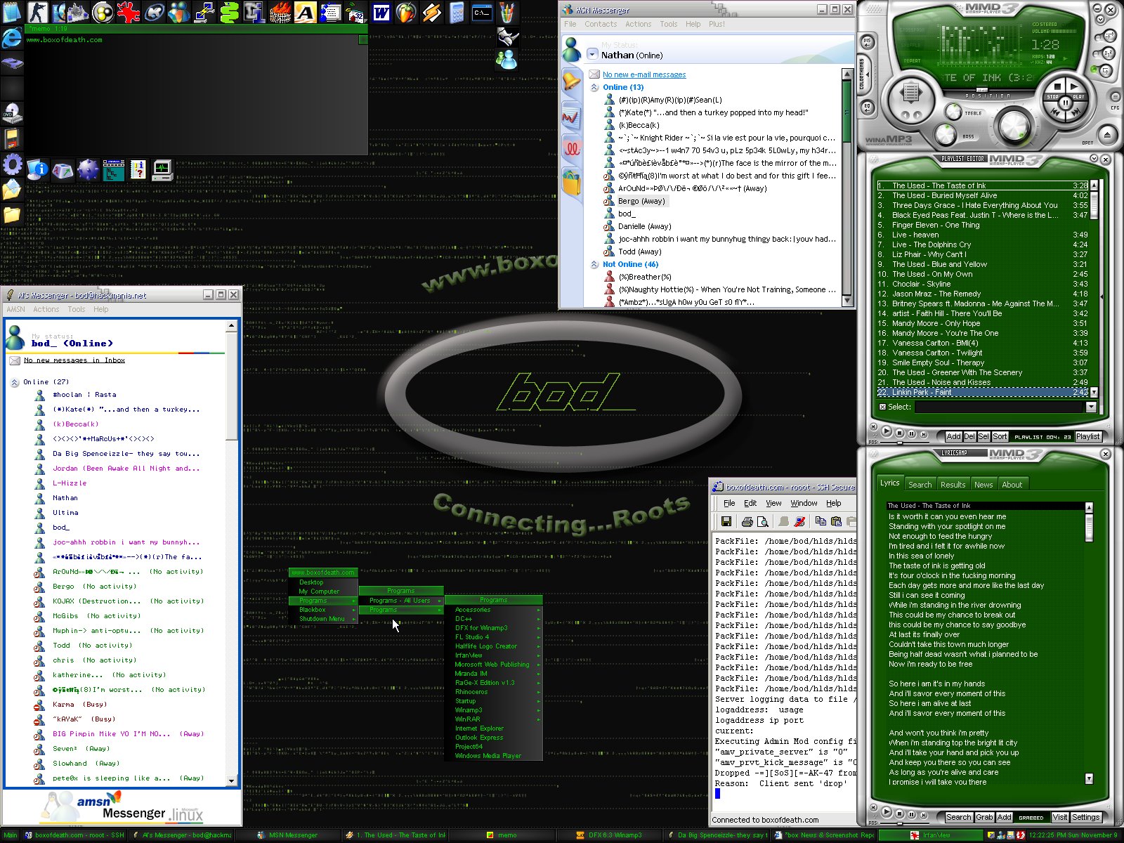Adjust the Bass knob in Winamp
This screenshot has width=1124, height=843.
(946, 134)
